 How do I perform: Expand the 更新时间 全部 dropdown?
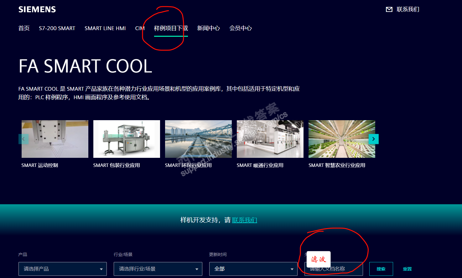253,269
